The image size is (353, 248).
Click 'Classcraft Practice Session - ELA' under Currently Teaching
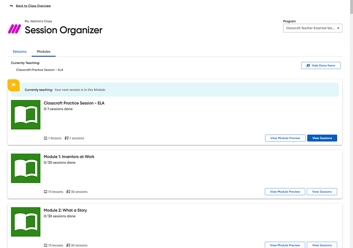tap(40, 70)
